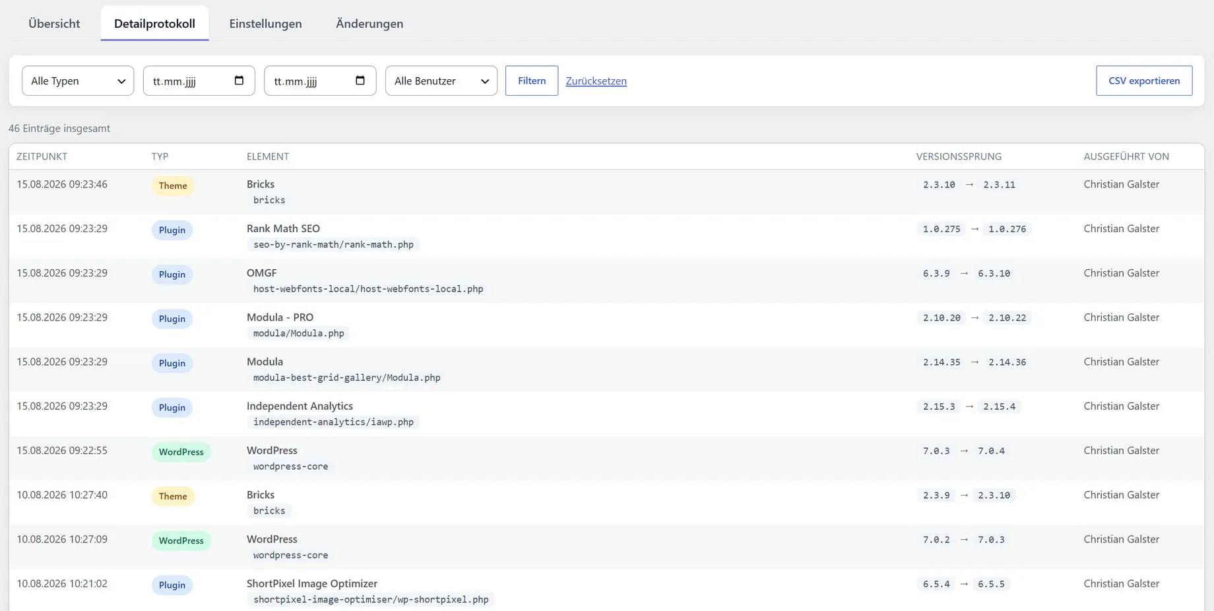Image resolution: width=1214 pixels, height=611 pixels.
Task: Click timestamp 10.08.2026 10:21:02
Action: pos(62,583)
